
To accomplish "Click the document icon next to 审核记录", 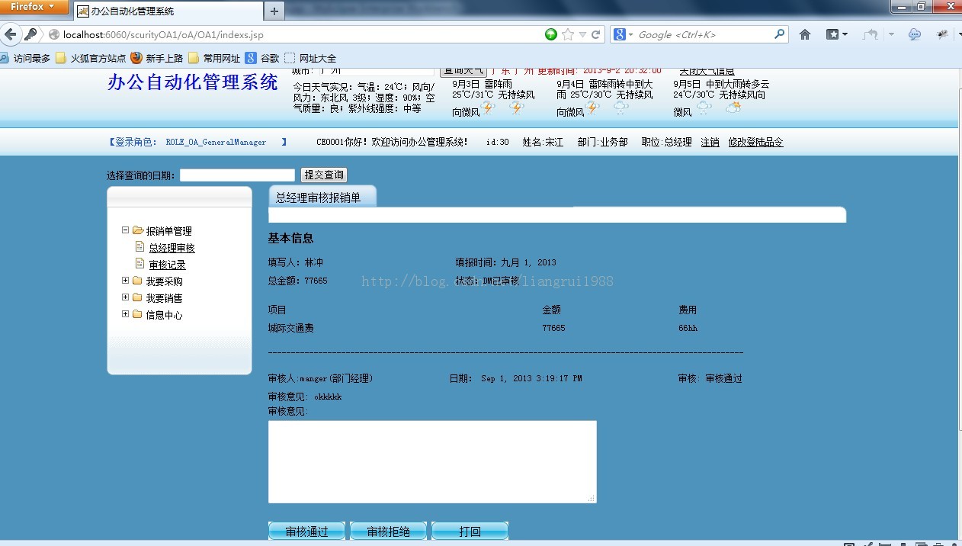I will click(x=140, y=263).
